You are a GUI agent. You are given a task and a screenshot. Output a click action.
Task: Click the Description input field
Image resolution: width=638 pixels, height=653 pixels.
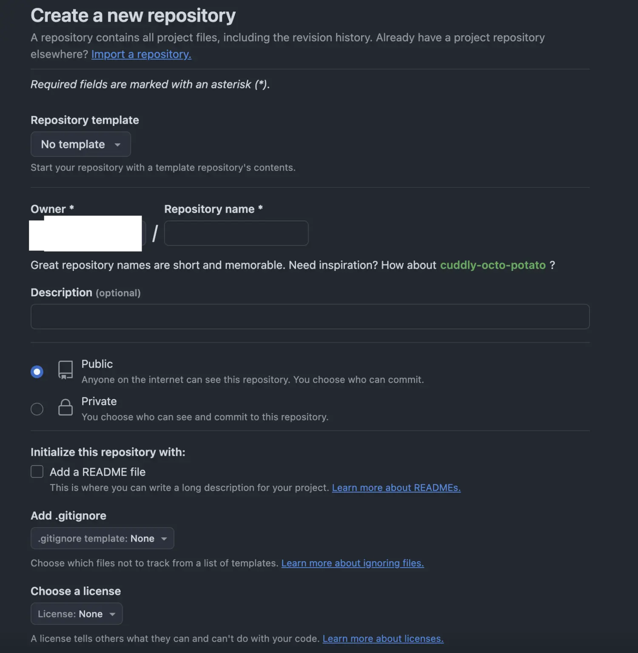coord(309,317)
